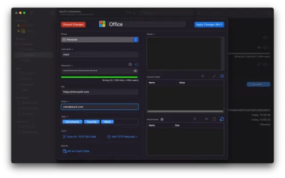Select the Documents tag

[73, 121]
